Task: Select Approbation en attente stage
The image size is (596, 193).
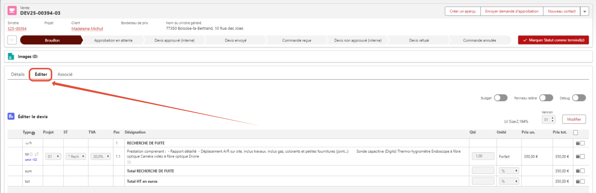Action: pos(113,40)
